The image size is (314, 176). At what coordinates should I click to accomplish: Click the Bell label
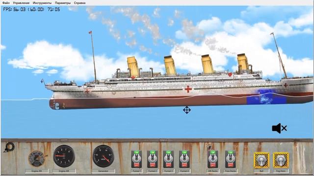[262, 171]
